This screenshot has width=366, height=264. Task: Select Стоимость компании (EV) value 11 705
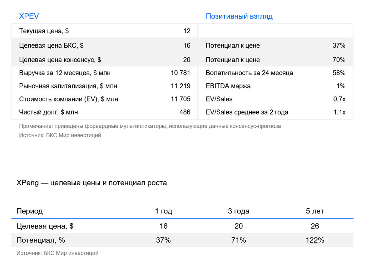point(180,99)
